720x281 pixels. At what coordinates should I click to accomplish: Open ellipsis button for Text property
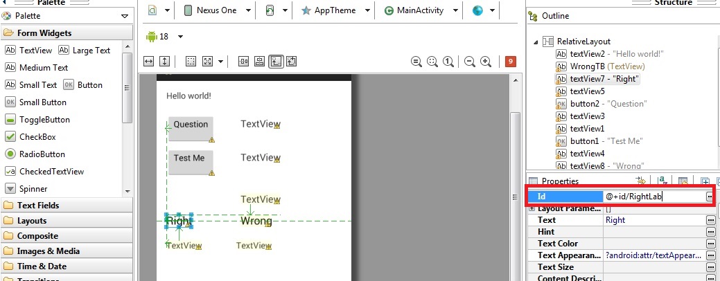point(710,221)
